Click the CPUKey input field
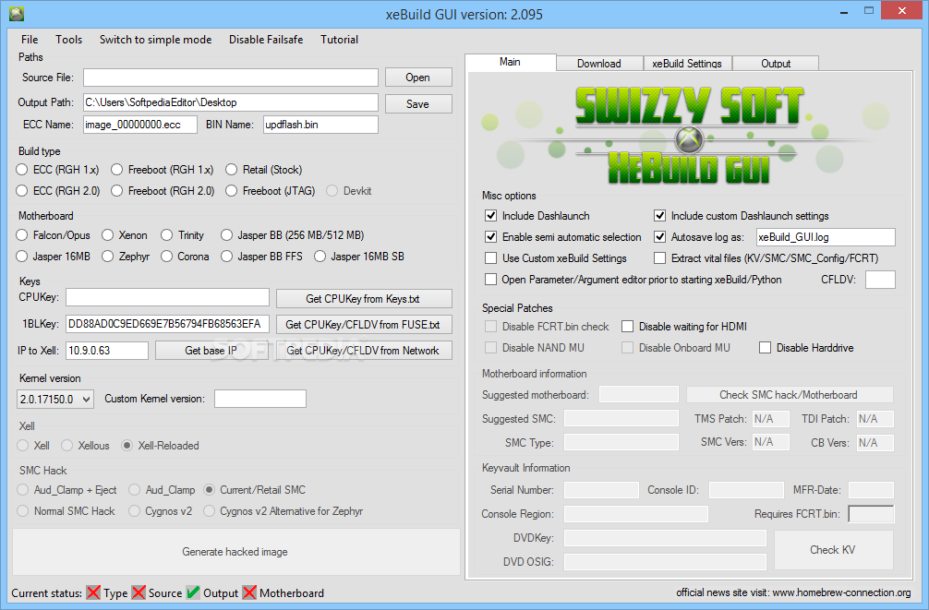 (168, 297)
